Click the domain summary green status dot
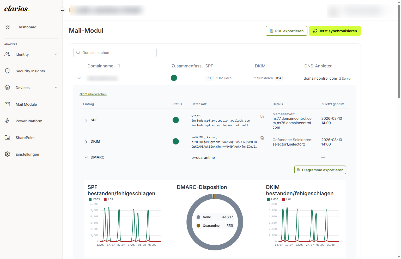The width and height of the screenshot is (401, 259). pyautogui.click(x=174, y=78)
